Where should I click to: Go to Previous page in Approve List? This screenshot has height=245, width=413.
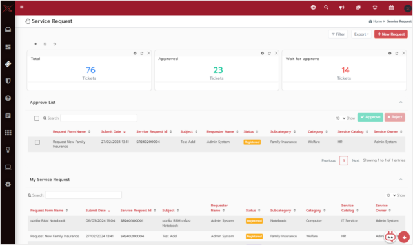click(328, 160)
